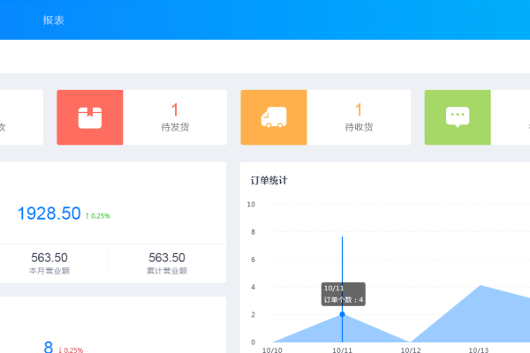Viewport: 530px width, 353px height.
Task: Click the 10/10 x-axis label
Action: (272, 350)
